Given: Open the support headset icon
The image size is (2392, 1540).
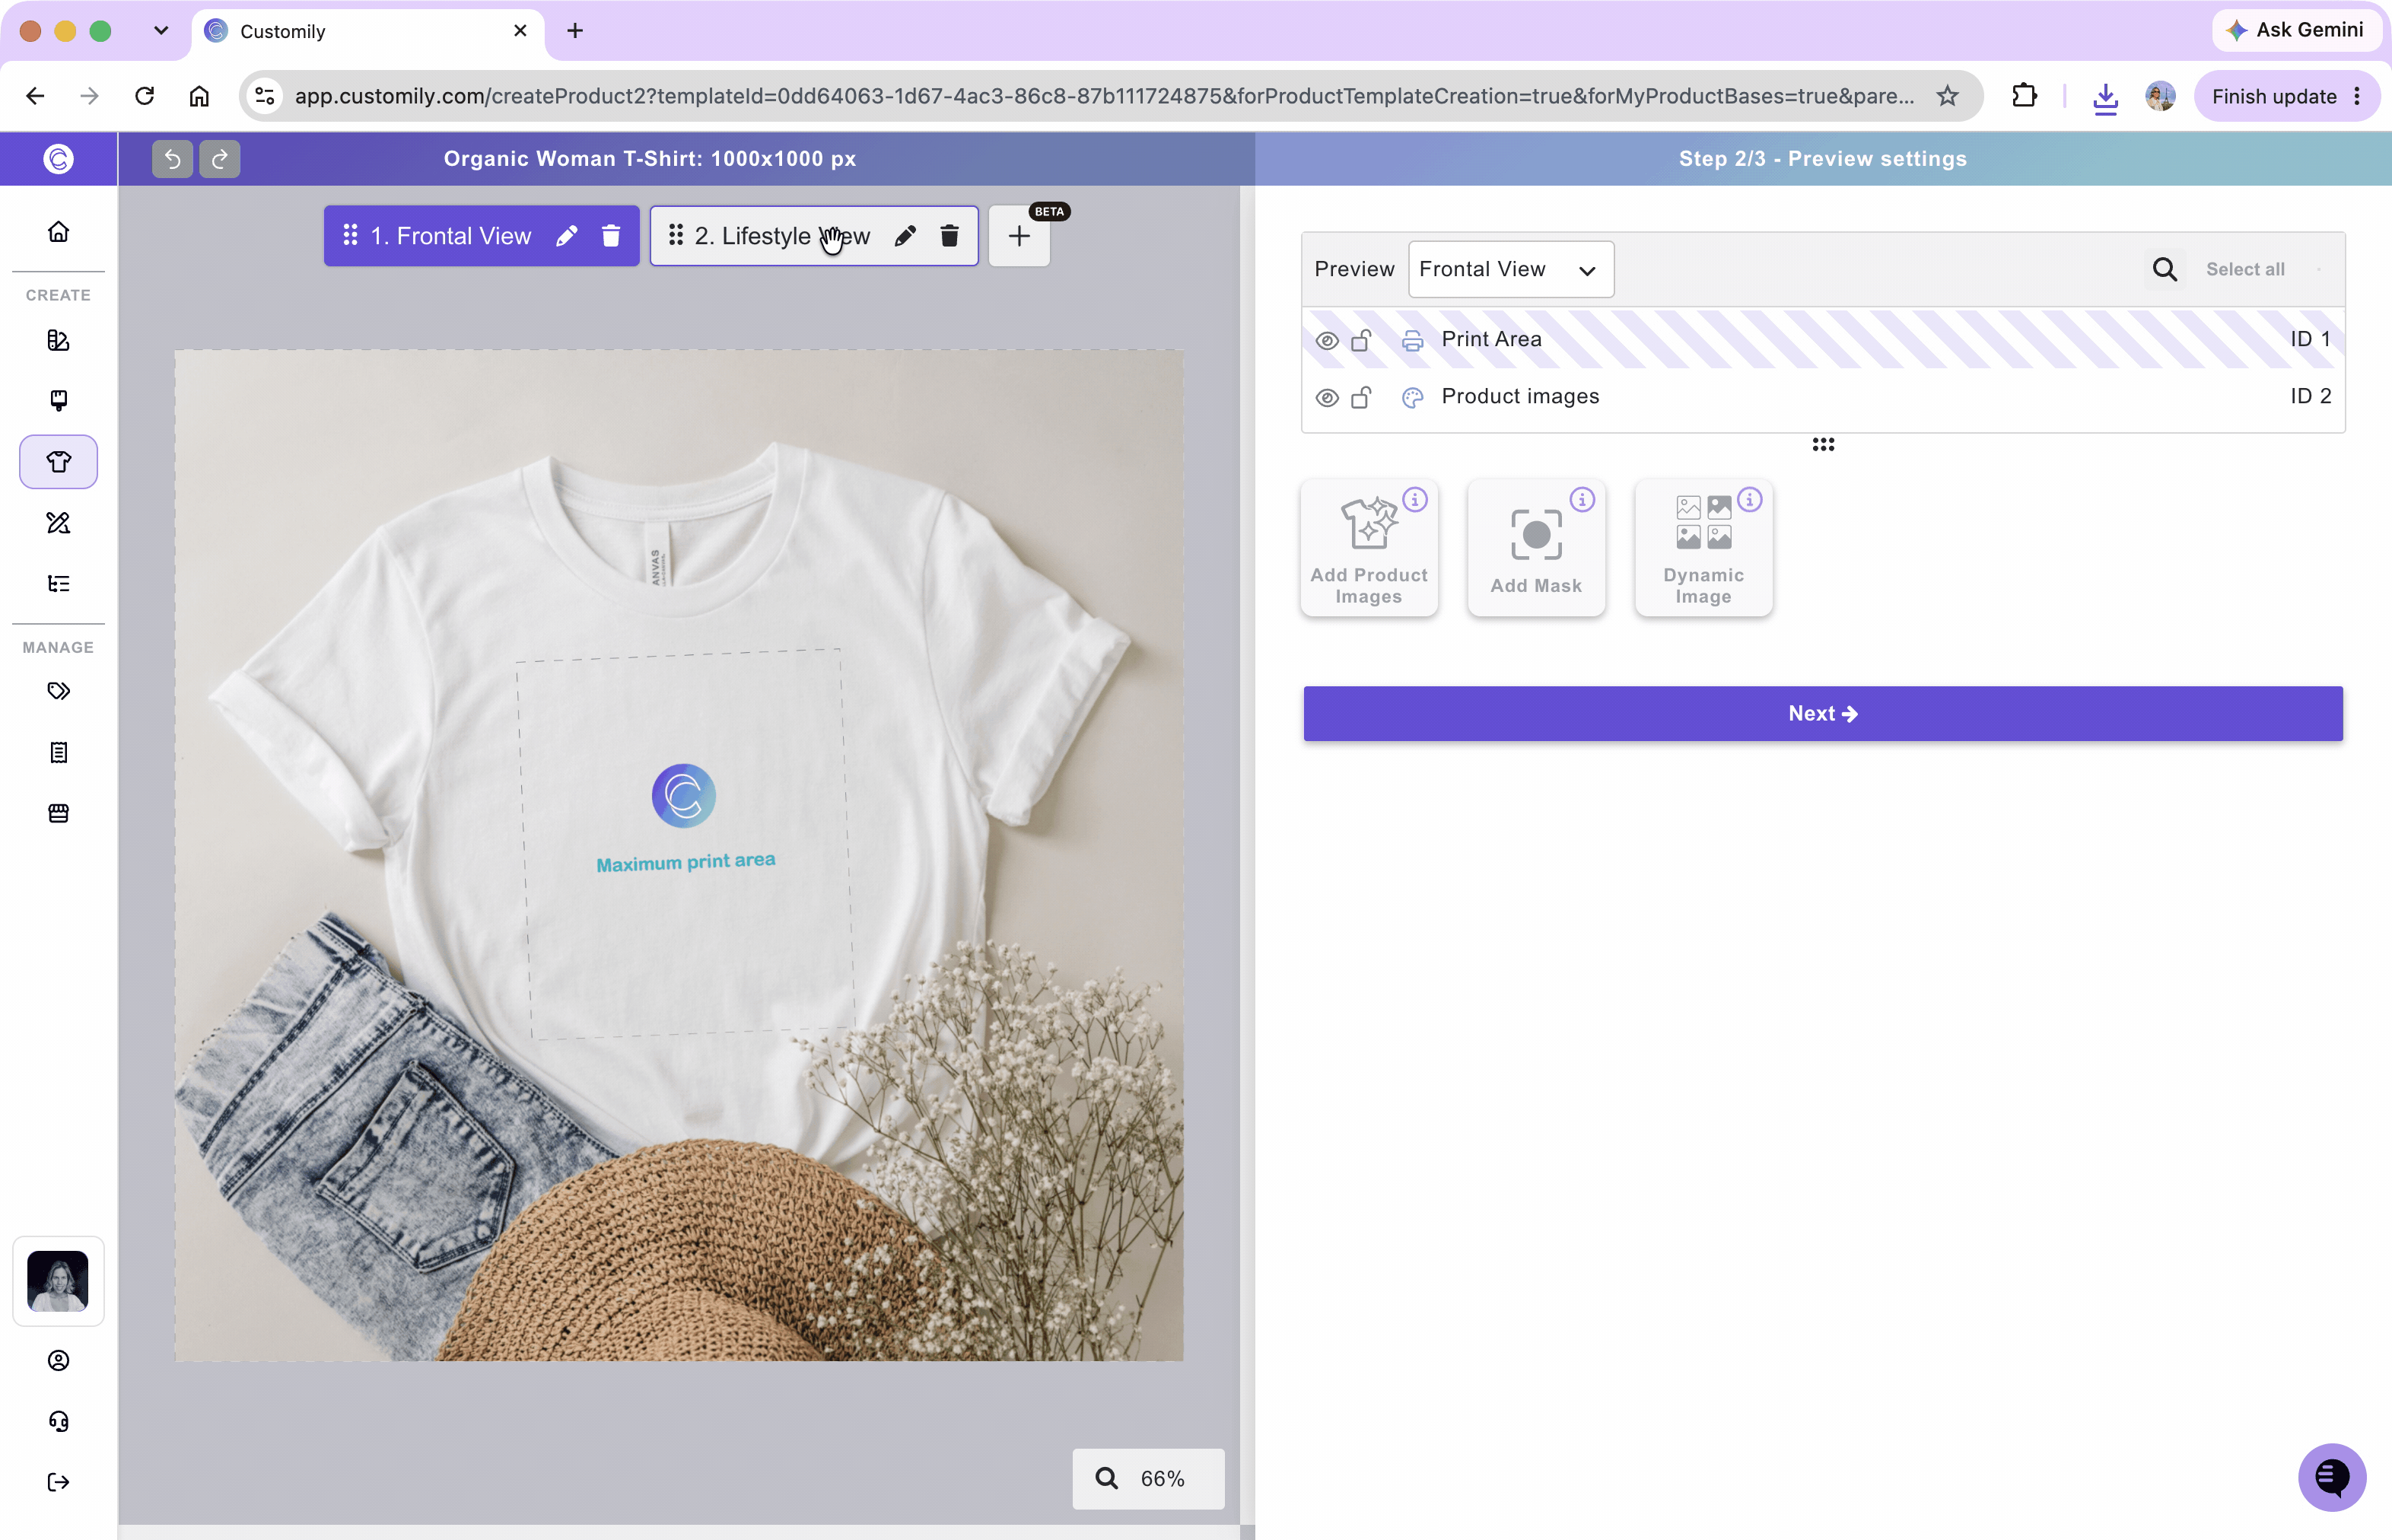Looking at the screenshot, I should [x=59, y=1421].
